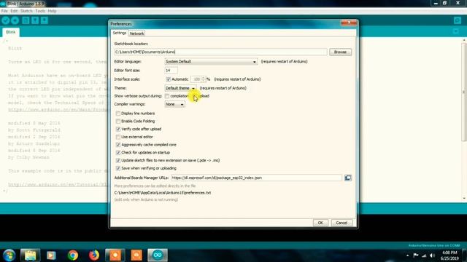Enable verbose output during compilation
This screenshot has height=262, width=467.
167,96
